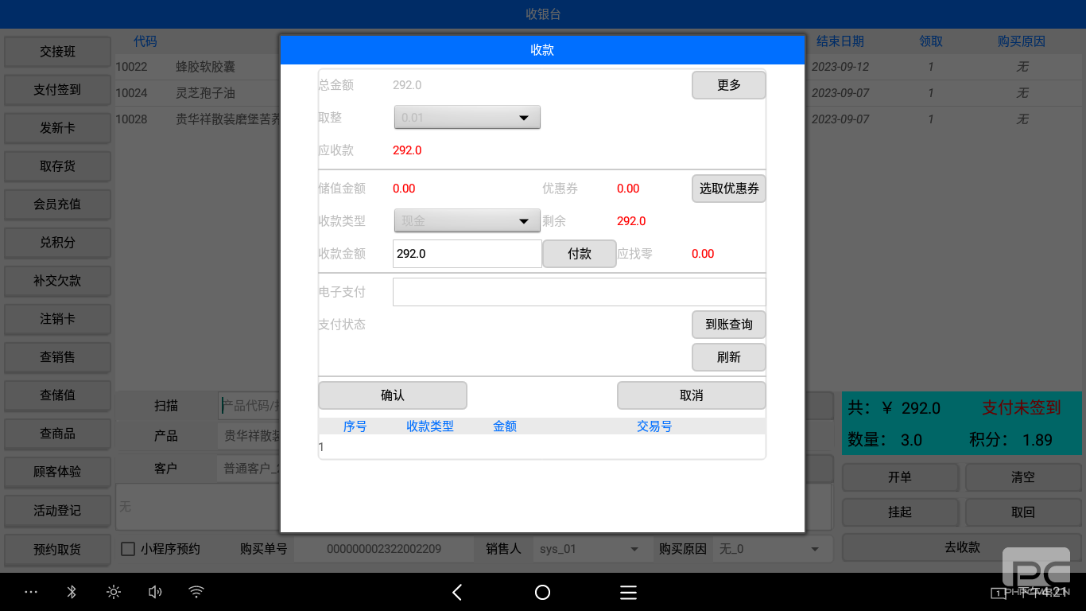
Task: Open the three-dots overflow icon in taskbar
Action: [x=31, y=592]
